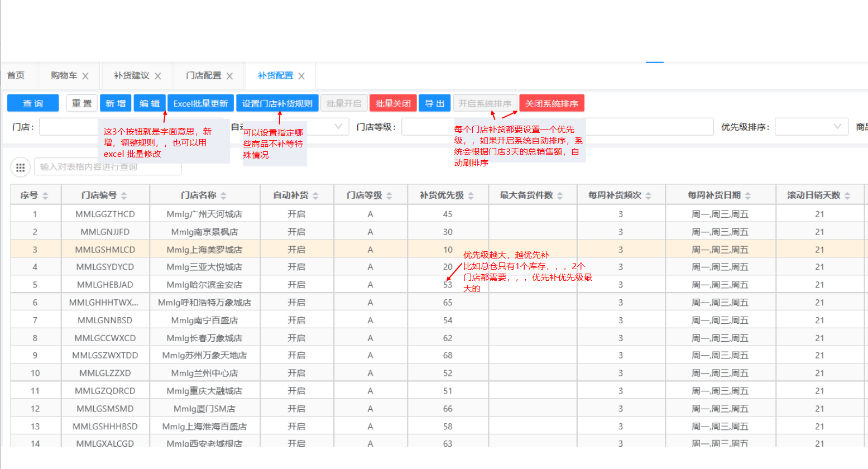This screenshot has width=868, height=469.
Task: Focus the 门店 filter input field
Action: coord(68,127)
